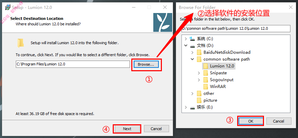Screen dimensions: 298x138
Task: Collapse the 文档 (D:) drive node
Action: point(186,46)
